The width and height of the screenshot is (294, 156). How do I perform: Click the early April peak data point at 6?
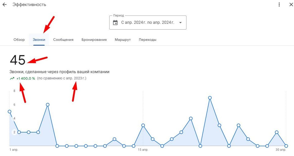coord(48,105)
